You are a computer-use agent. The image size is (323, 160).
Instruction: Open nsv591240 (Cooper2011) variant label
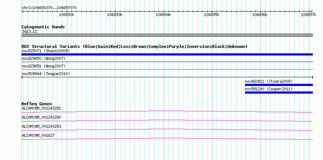click(269, 89)
